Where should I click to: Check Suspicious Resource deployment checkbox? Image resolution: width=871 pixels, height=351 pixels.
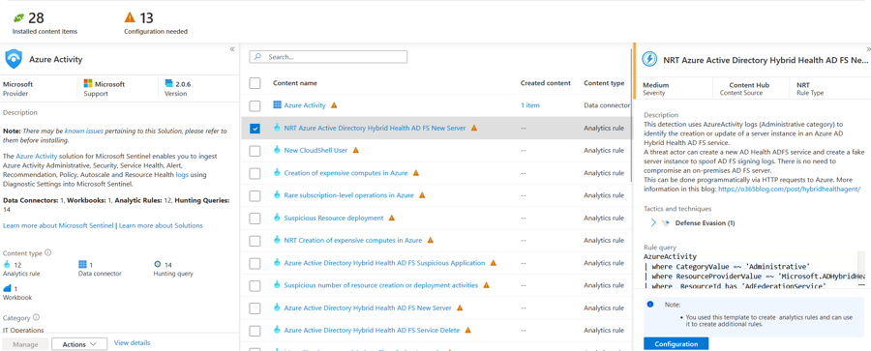pos(255,219)
